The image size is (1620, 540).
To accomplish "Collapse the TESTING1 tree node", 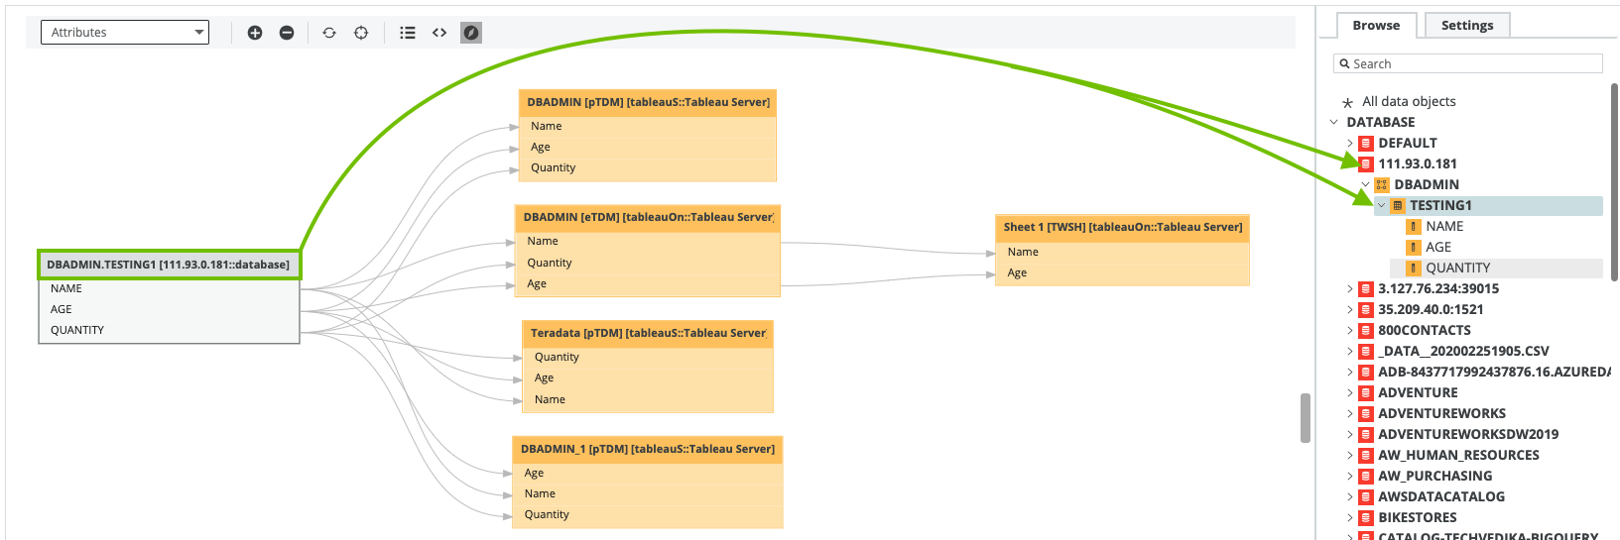I will (1381, 206).
